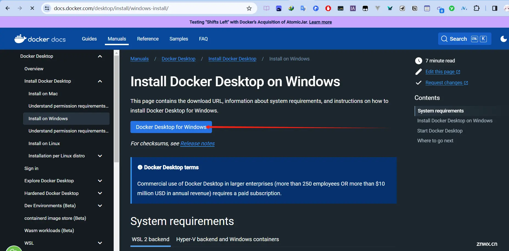Open the green Y extension icon

[x=452, y=8]
